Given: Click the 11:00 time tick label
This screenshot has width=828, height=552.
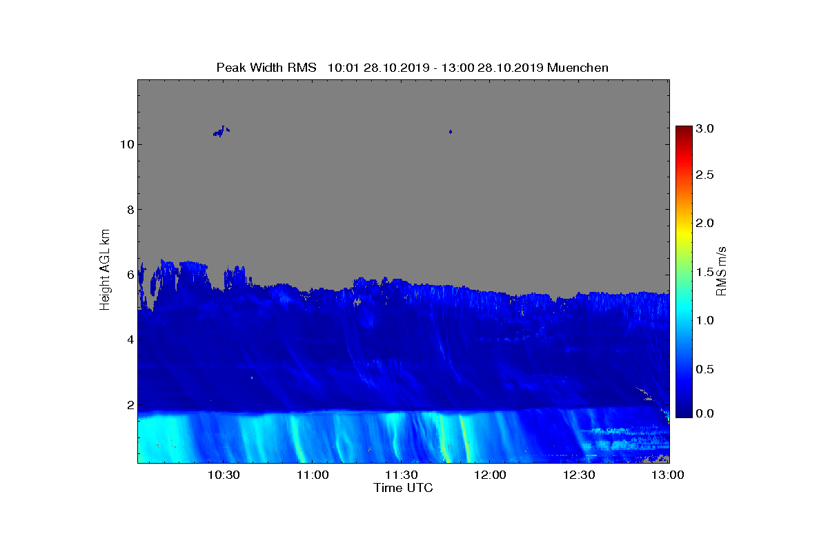Looking at the screenshot, I should pyautogui.click(x=312, y=475).
